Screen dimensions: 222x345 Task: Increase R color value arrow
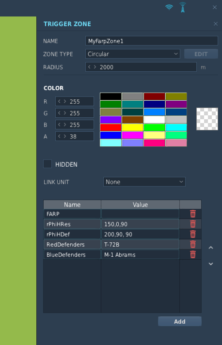click(x=65, y=101)
